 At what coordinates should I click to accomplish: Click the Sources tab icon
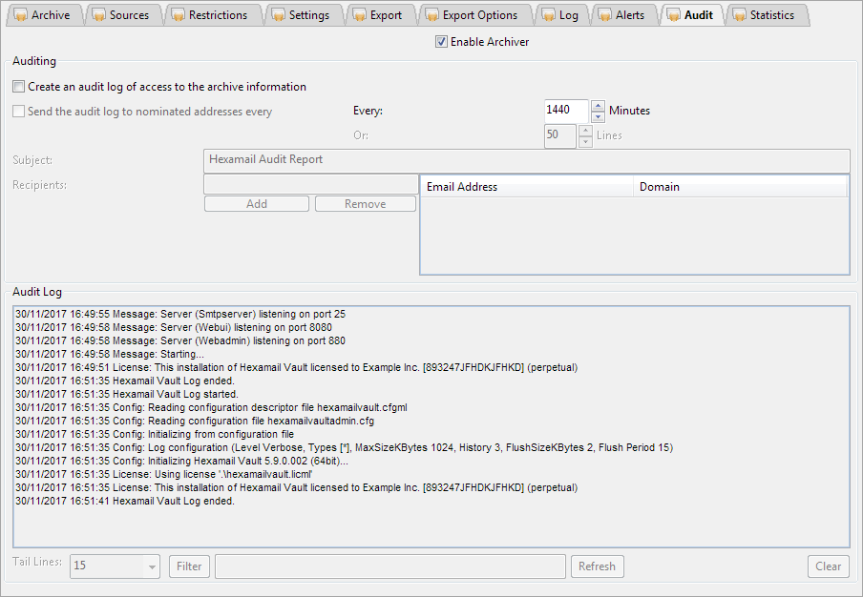point(97,15)
